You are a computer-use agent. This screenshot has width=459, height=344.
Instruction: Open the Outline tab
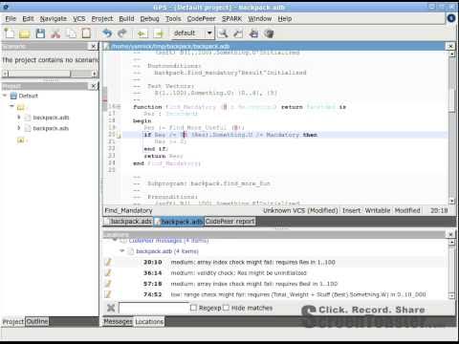(x=37, y=321)
